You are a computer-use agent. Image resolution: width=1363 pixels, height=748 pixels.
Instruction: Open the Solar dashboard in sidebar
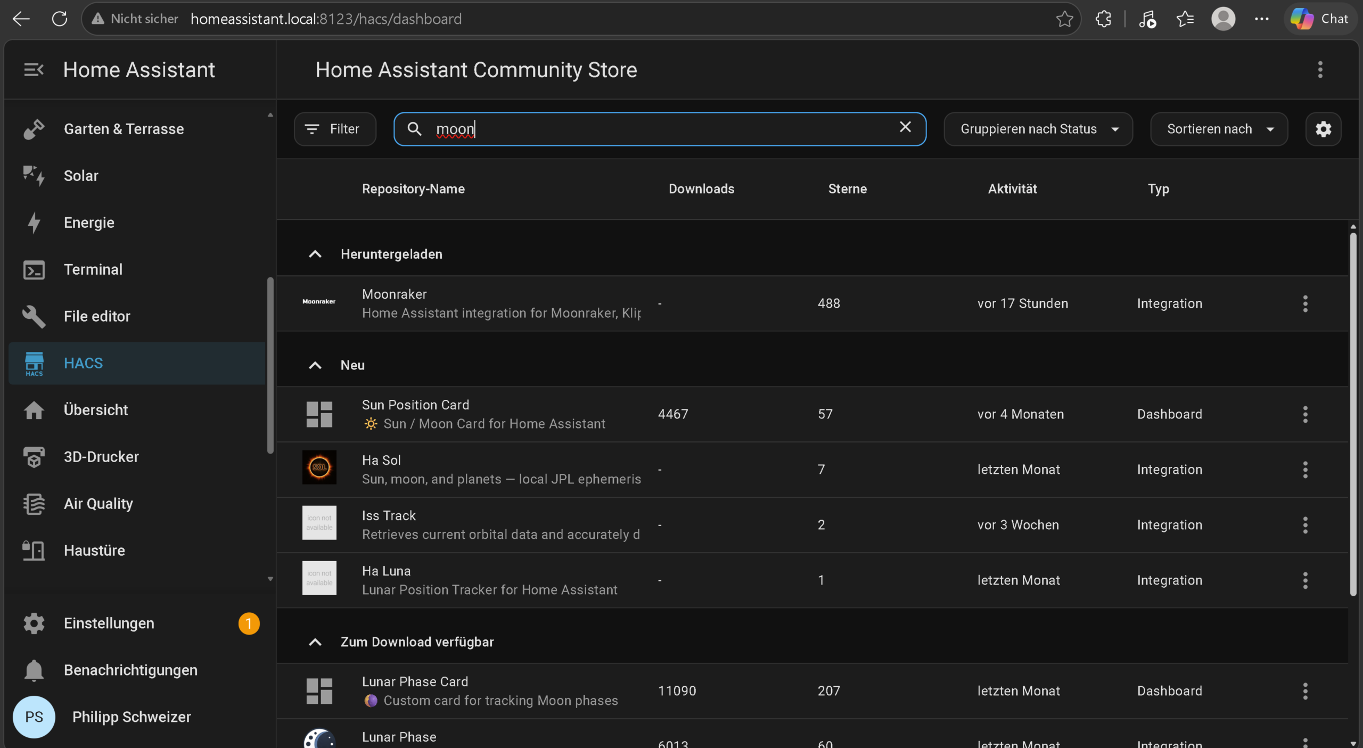pyautogui.click(x=137, y=176)
